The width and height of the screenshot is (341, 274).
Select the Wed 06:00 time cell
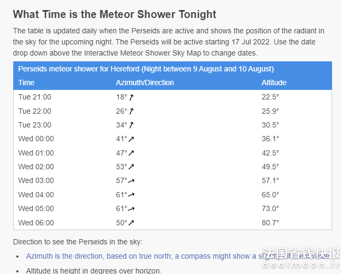click(36, 223)
